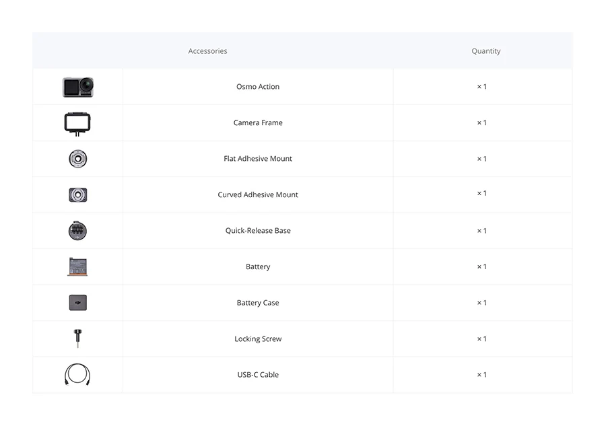The height and width of the screenshot is (430, 606).
Task: Select the Quick-Release Base icon
Action: pyautogui.click(x=77, y=231)
